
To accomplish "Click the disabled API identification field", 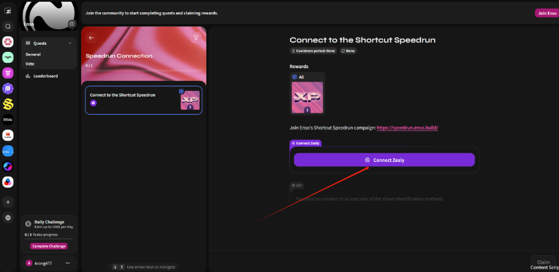I will [385, 199].
